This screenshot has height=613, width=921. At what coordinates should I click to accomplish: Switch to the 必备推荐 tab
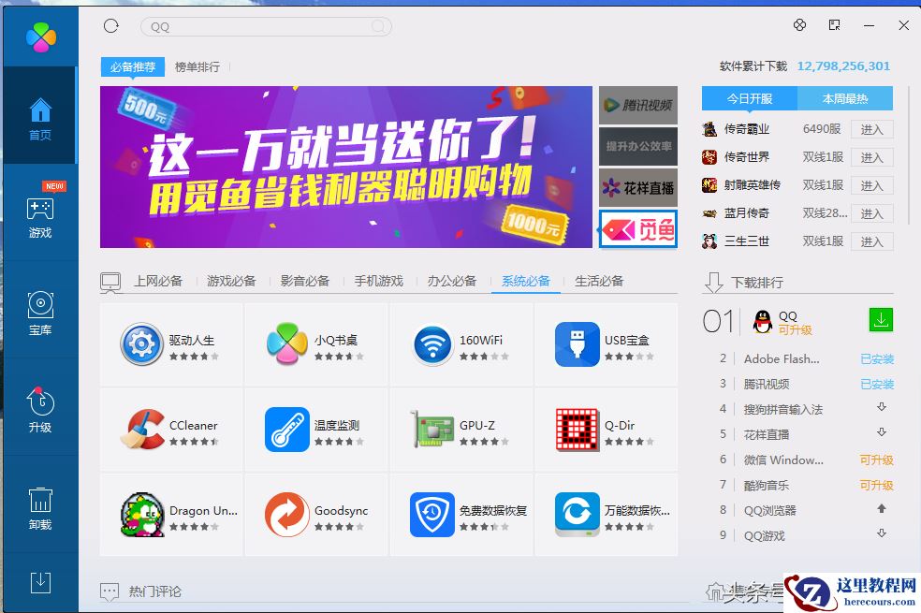(x=133, y=67)
